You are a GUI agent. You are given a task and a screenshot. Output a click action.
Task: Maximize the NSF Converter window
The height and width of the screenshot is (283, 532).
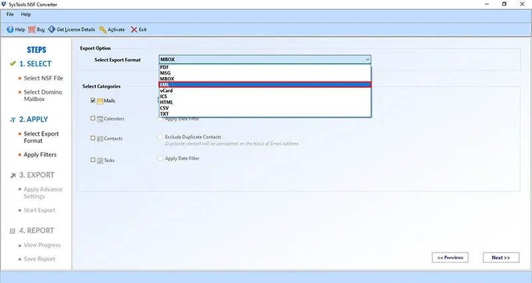tap(504, 4)
